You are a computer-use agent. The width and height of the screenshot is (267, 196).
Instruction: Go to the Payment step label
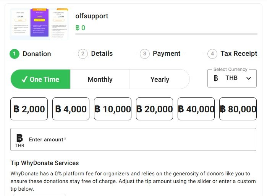167,53
